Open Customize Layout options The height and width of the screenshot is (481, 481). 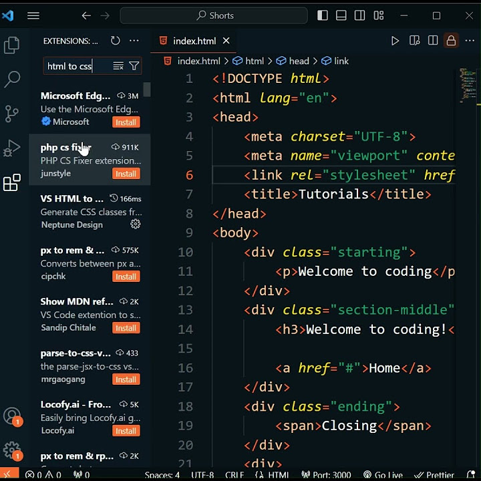[379, 15]
